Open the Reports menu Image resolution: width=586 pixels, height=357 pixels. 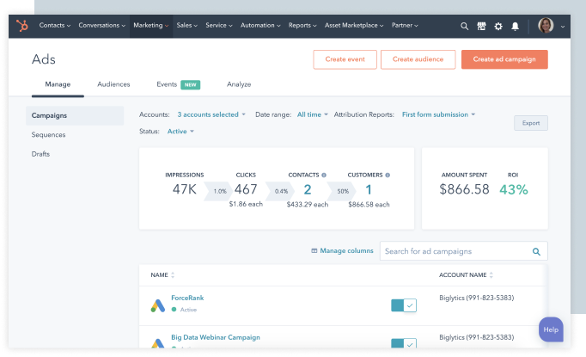302,26
